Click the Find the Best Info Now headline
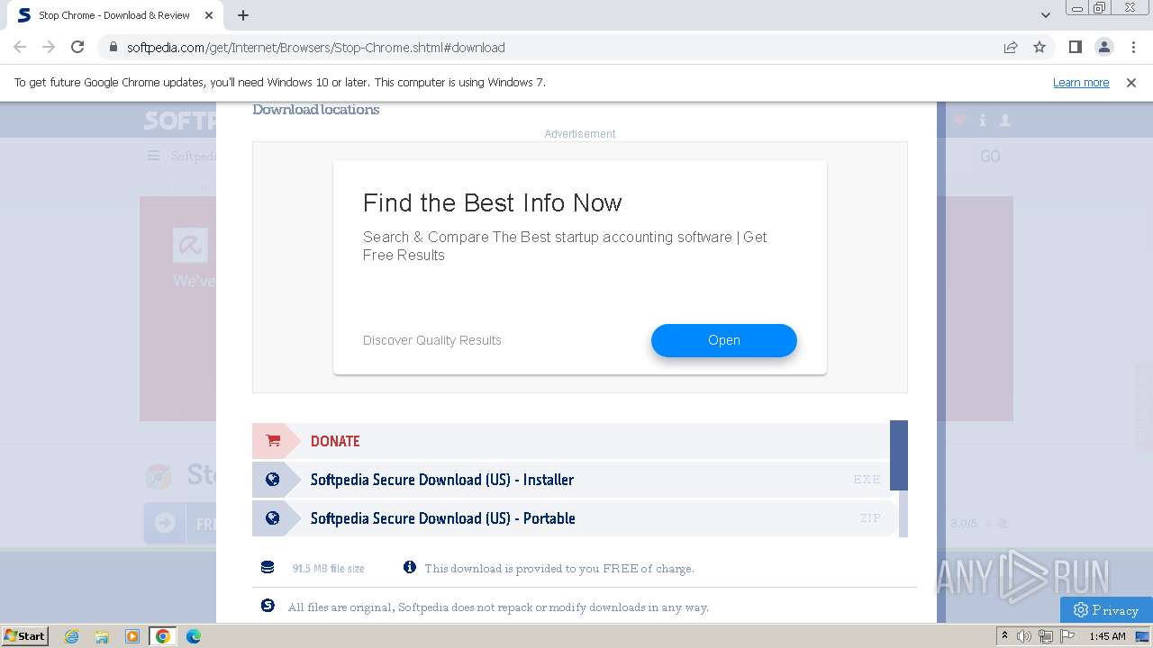 [x=493, y=202]
